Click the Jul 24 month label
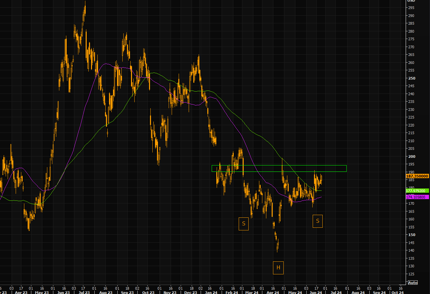 (x=336, y=292)
